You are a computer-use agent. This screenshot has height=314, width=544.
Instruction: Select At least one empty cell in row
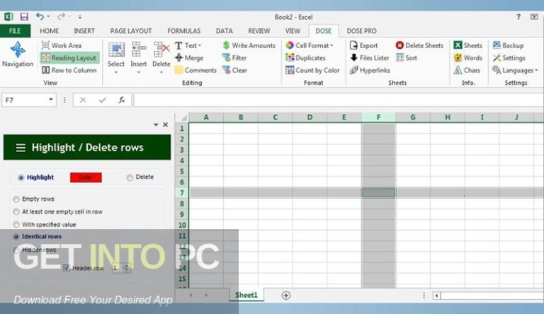point(16,211)
